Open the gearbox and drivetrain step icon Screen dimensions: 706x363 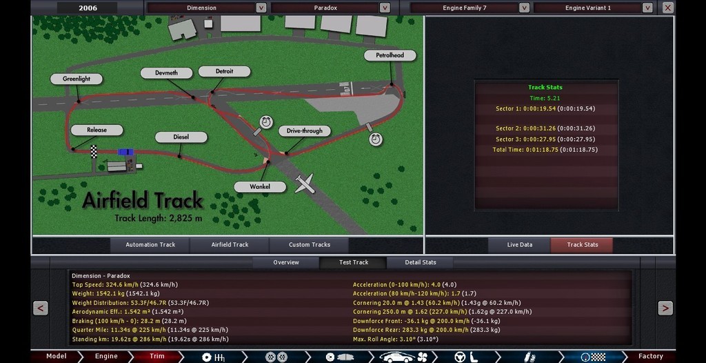[213, 357]
